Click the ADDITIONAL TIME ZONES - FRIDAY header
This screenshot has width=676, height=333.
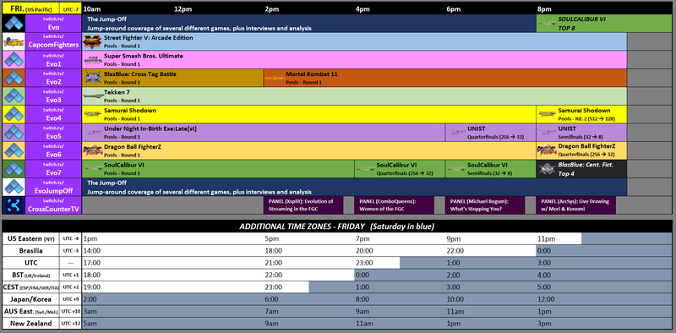(x=336, y=227)
